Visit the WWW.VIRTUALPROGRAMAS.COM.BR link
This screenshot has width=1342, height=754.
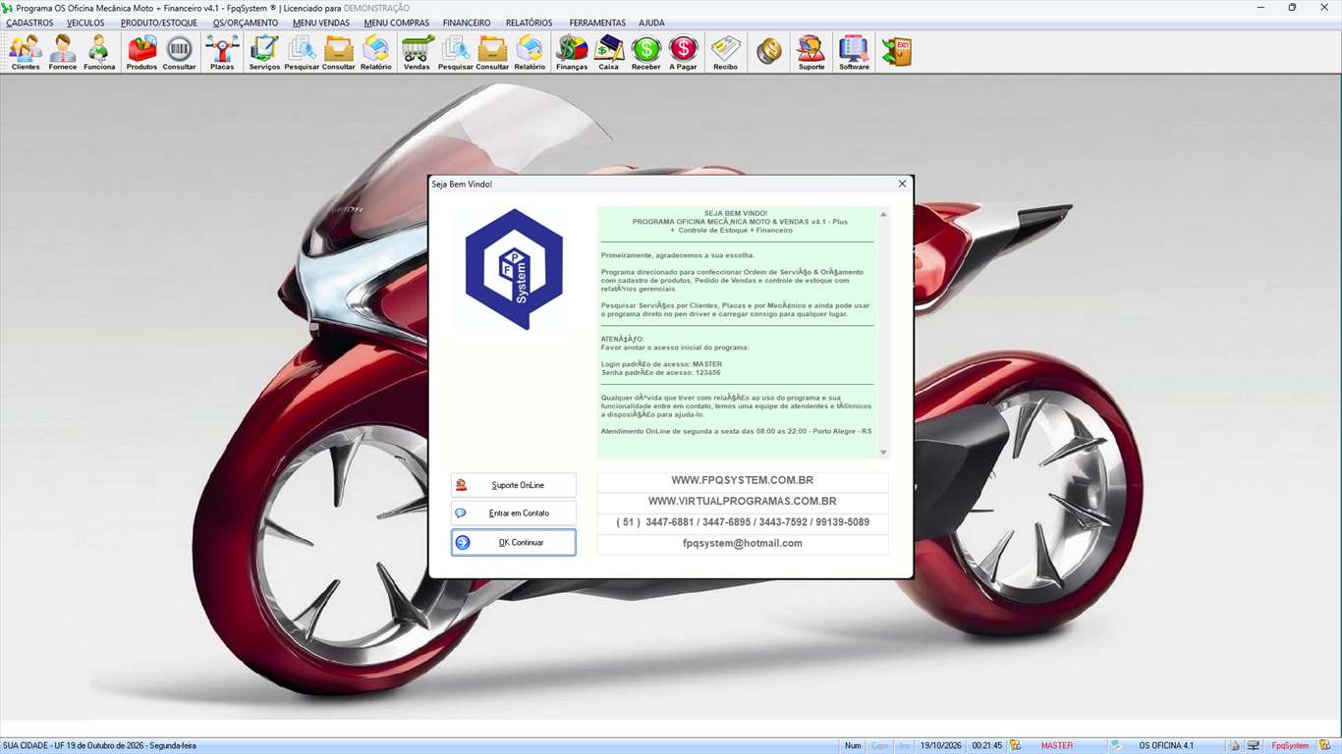tap(743, 502)
